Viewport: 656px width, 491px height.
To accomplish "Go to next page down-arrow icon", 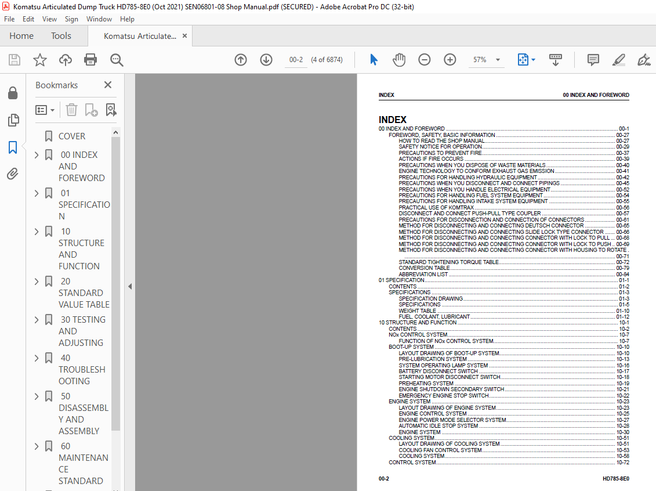I will tap(266, 60).
